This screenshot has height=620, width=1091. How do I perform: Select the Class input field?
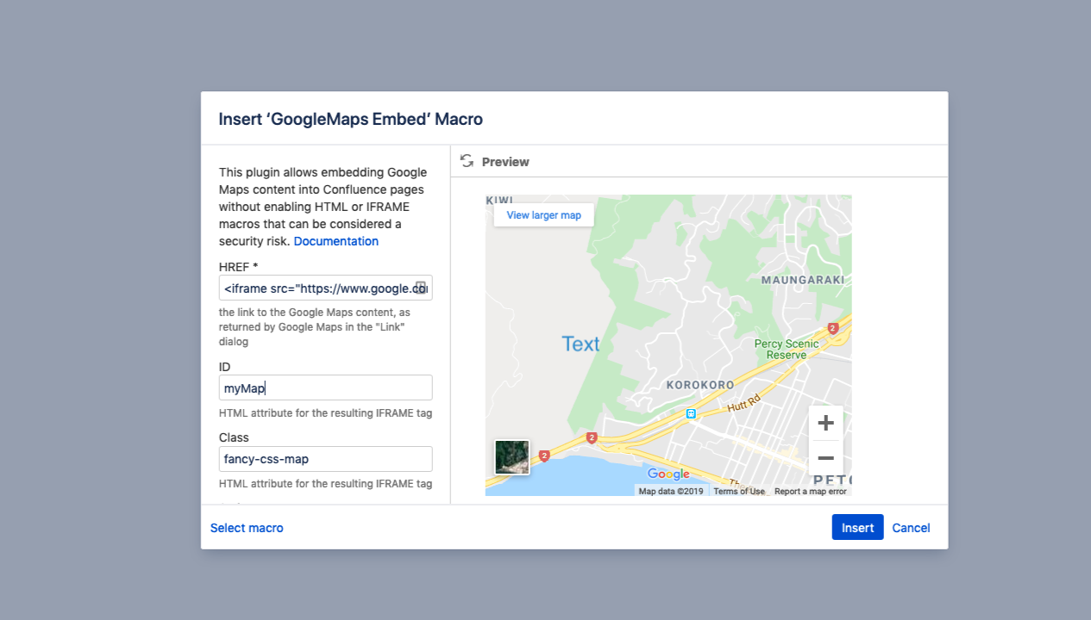click(x=325, y=459)
